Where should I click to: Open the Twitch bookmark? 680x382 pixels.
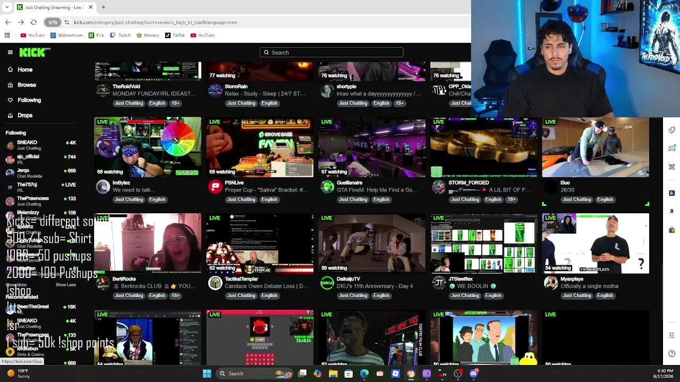120,35
